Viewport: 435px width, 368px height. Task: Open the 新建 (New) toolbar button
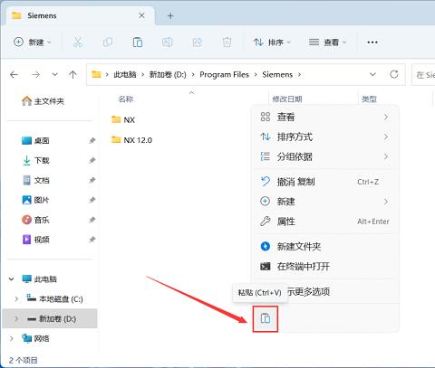(x=32, y=42)
